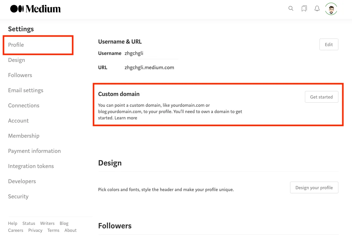This screenshot has width=352, height=241.
Task: Open saved reading list bookmark icon
Action: (x=304, y=9)
